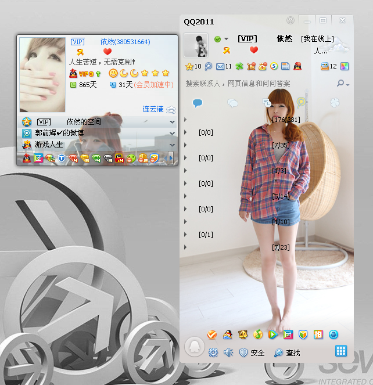Open the colorful skin changer icon
Viewport: 373px width, 385px height.
point(345,66)
